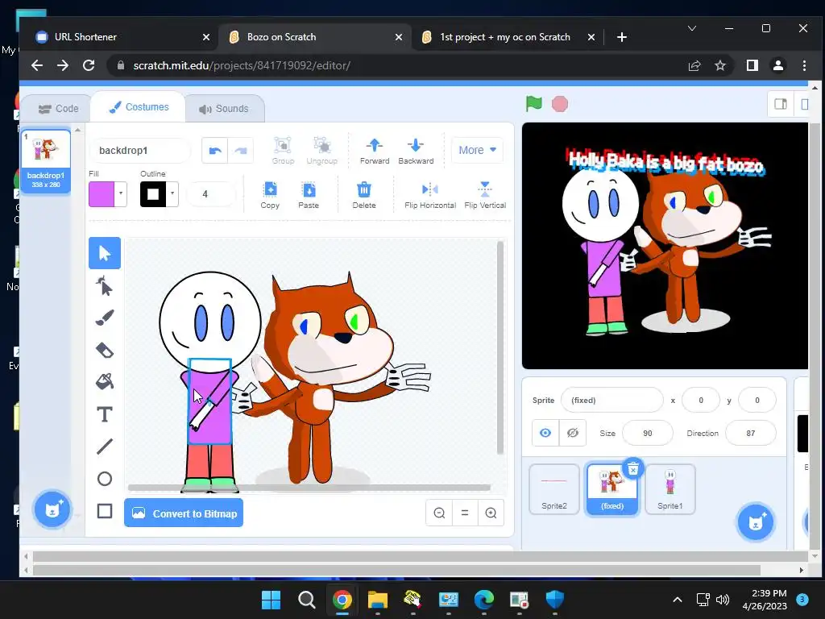This screenshot has height=619, width=825.
Task: Open the Outline color dropdown
Action: tap(172, 193)
